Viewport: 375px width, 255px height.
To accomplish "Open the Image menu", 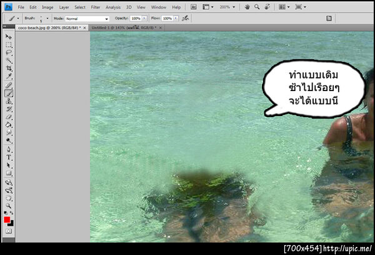I will point(47,7).
